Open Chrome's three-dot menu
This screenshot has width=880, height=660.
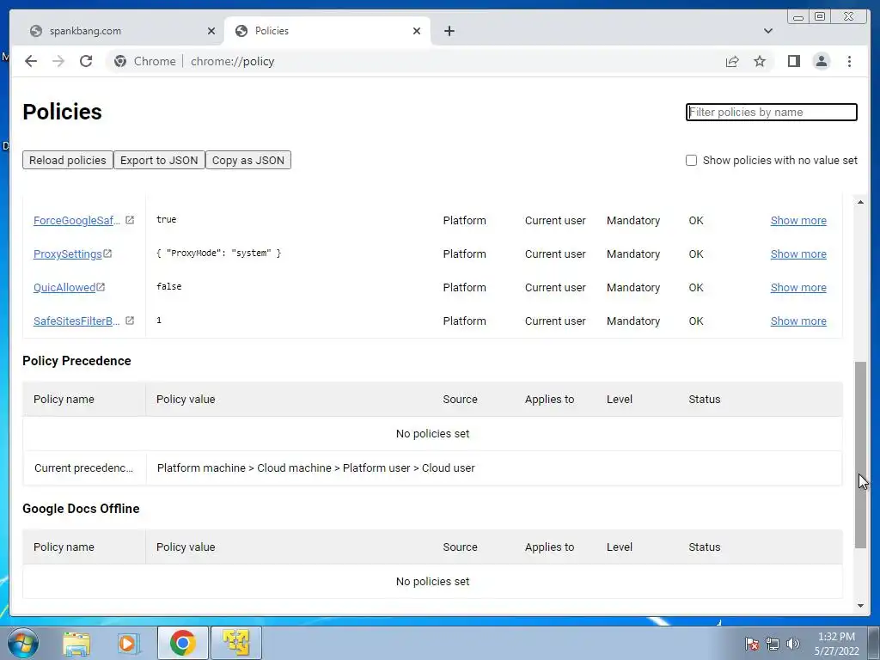(x=849, y=61)
